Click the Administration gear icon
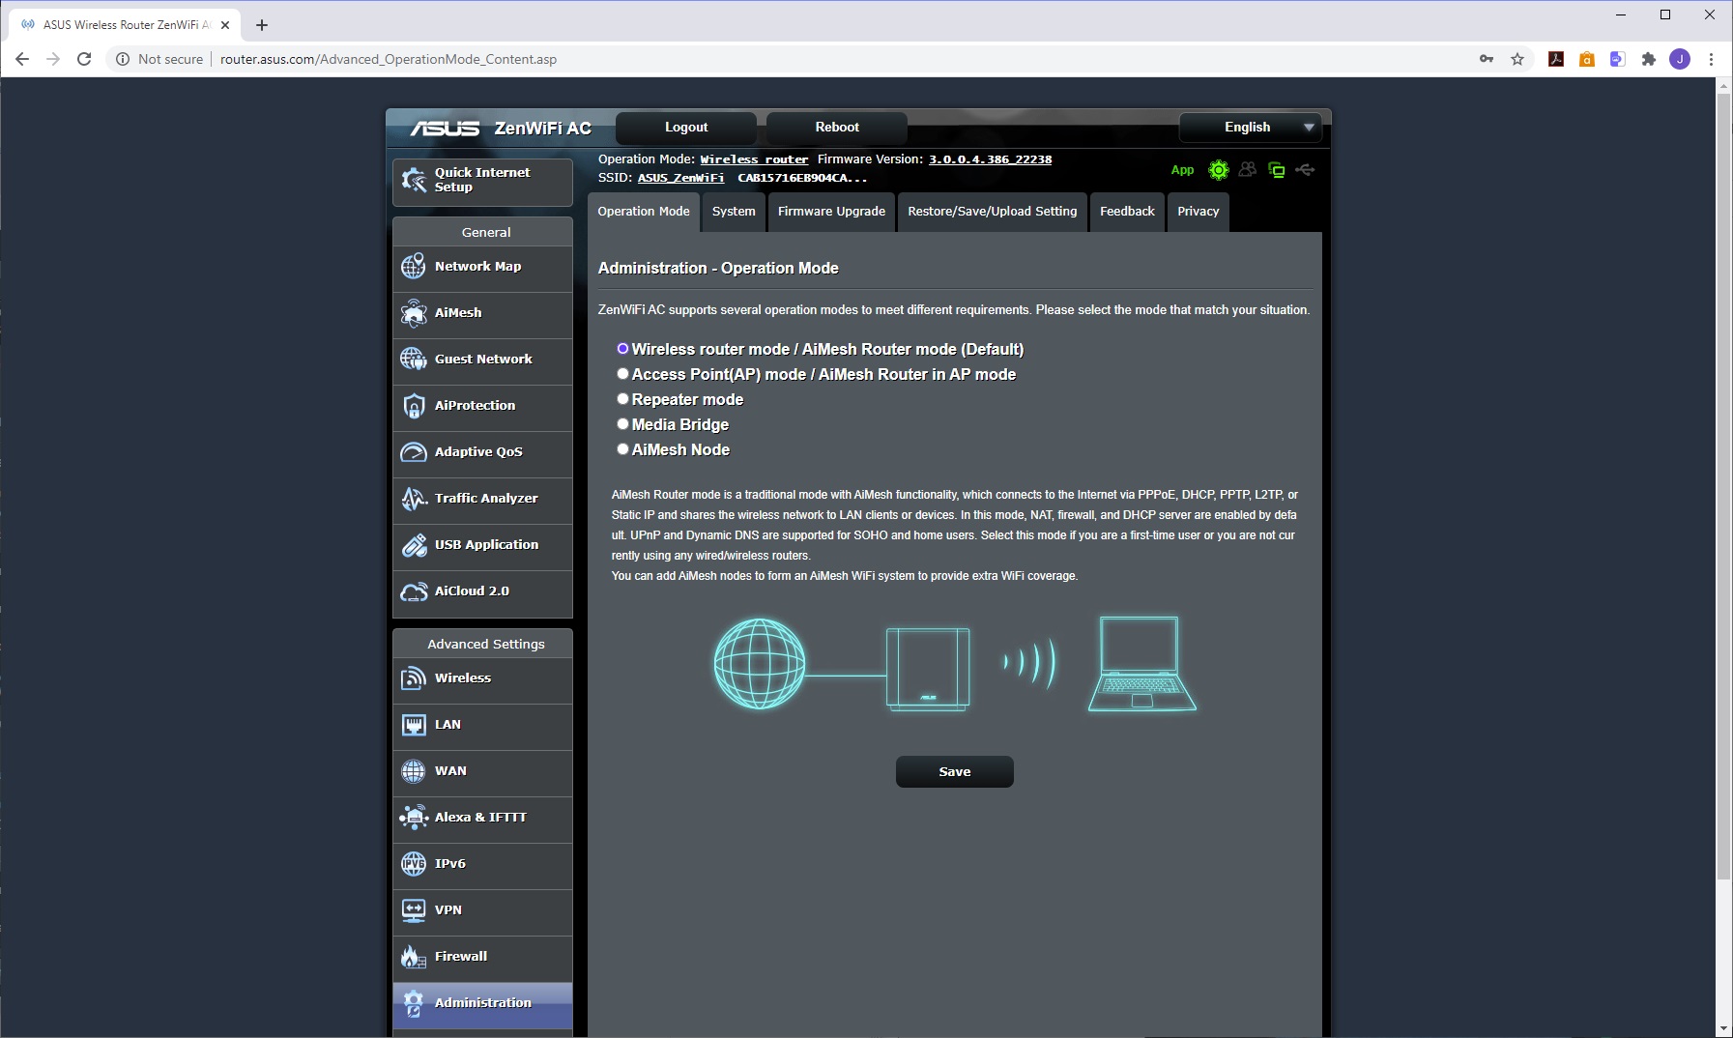This screenshot has height=1038, width=1733. 414,1002
